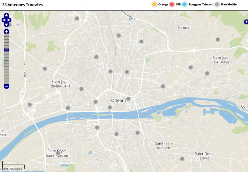Zoom out using the minus button
Screen dimensions: 248x172
7,86
